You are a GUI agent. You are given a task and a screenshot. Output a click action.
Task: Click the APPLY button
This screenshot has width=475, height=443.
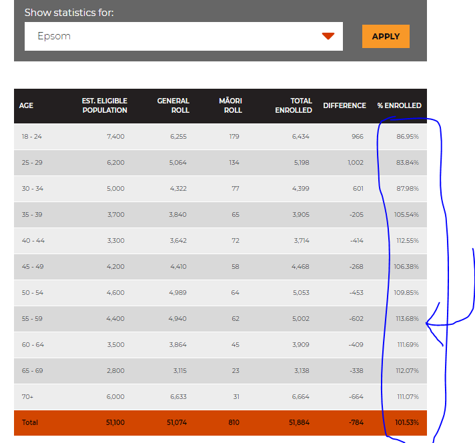(386, 37)
